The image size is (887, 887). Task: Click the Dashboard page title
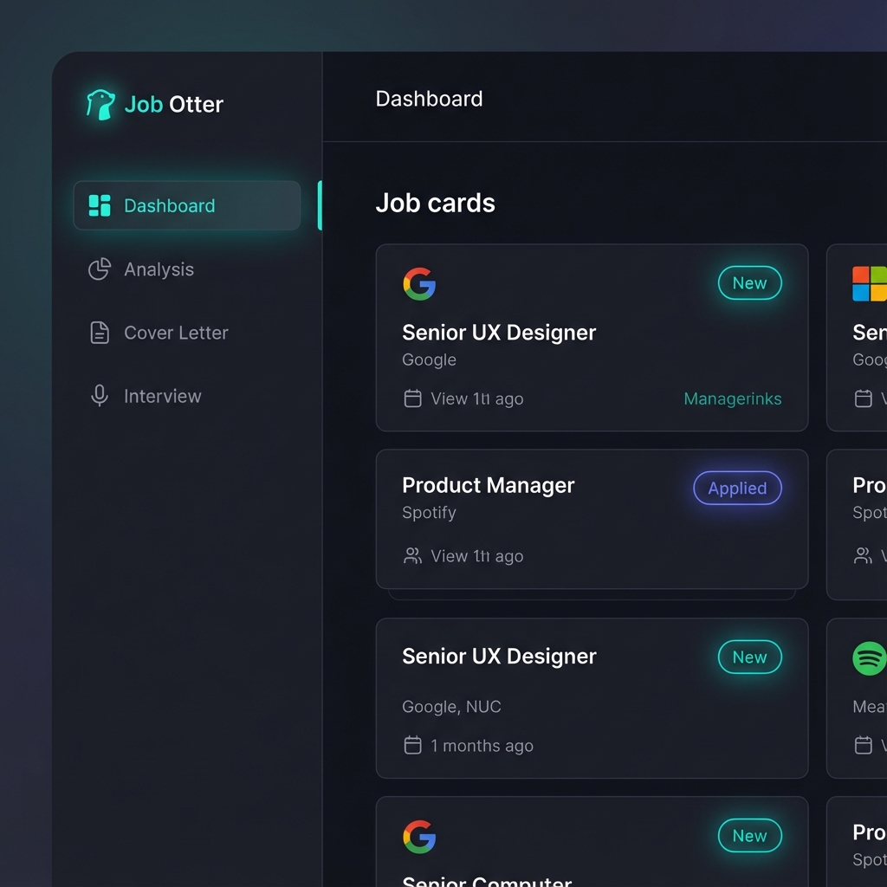tap(429, 99)
